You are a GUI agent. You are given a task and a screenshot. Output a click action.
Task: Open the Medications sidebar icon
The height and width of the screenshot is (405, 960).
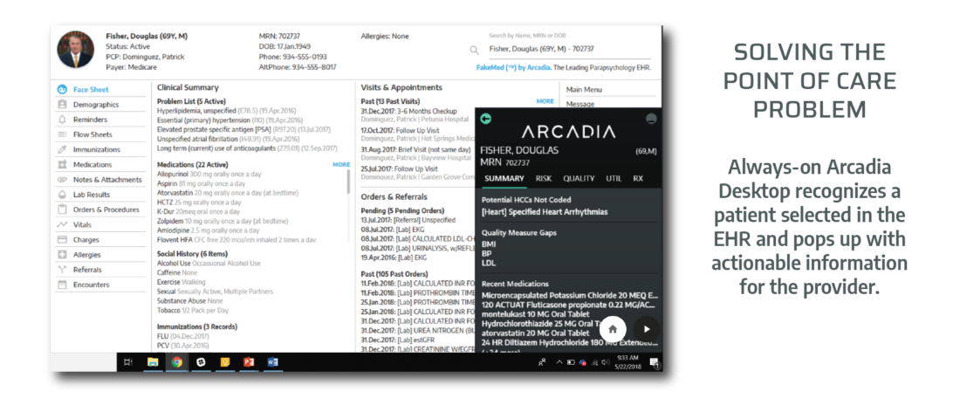point(61,165)
